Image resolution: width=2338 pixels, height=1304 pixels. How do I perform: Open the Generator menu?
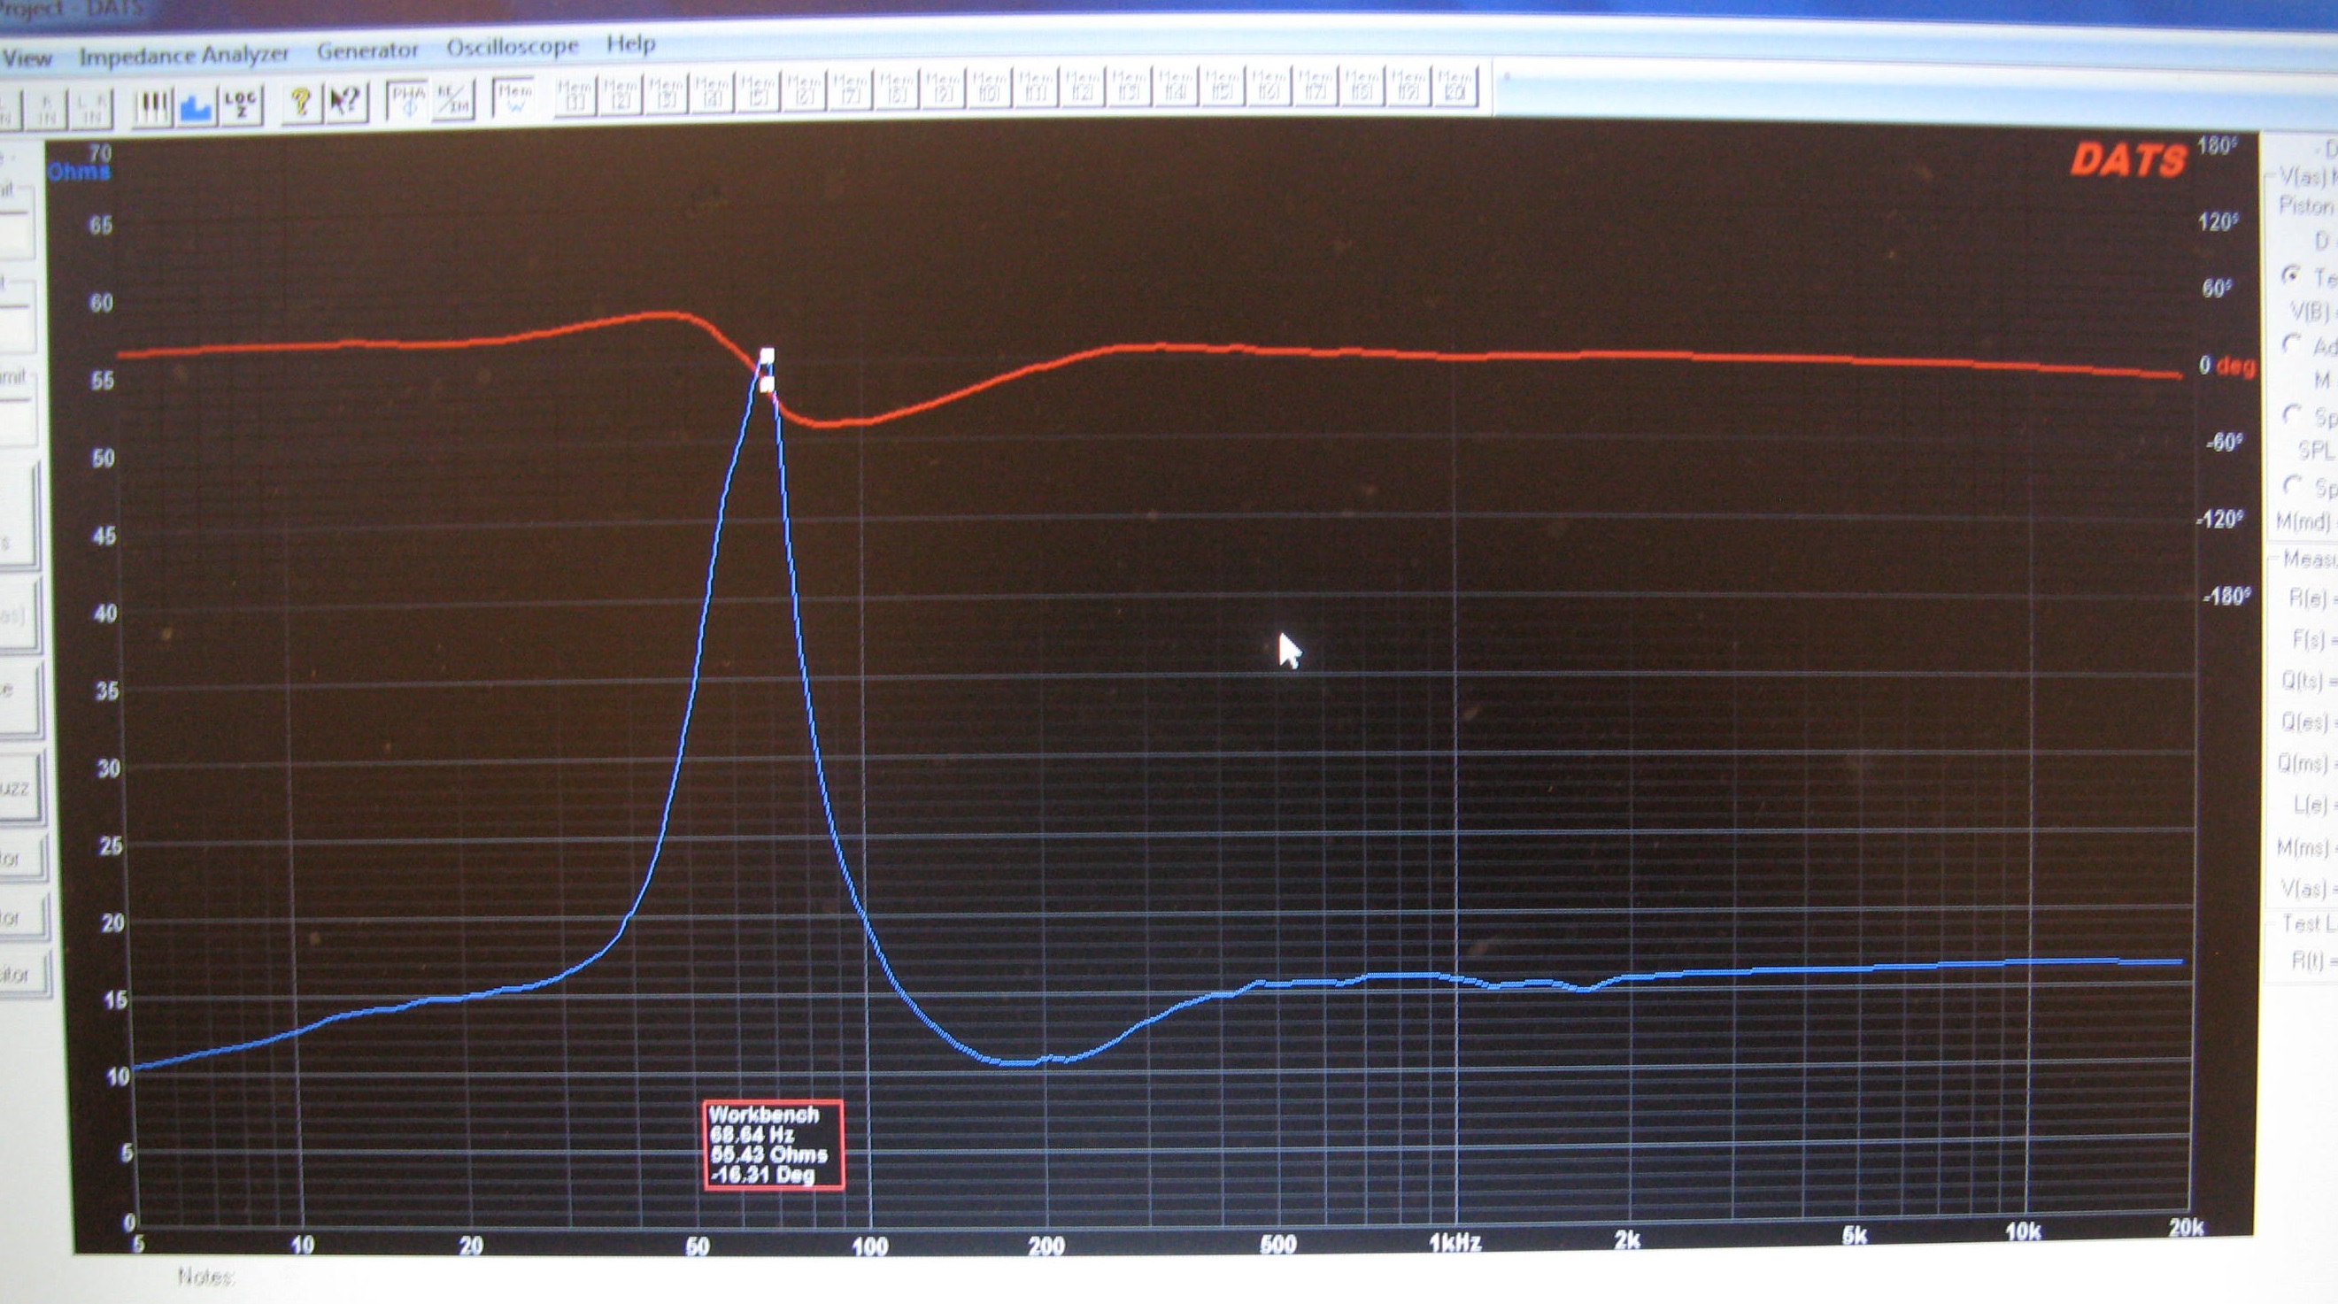367,50
